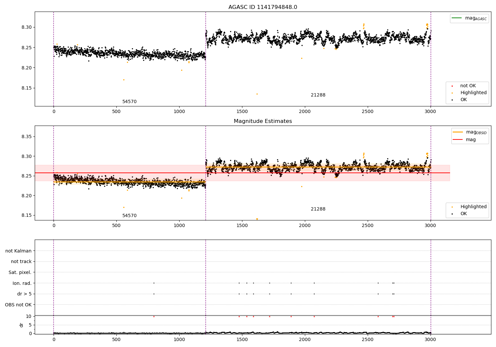Image resolution: width=496 pixels, height=347 pixels.
Task: Click the Ion. rad. flag point near 800
Action: 154,283
